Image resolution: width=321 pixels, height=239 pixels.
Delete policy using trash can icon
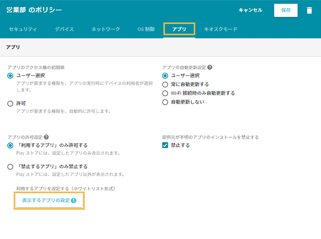pos(309,10)
